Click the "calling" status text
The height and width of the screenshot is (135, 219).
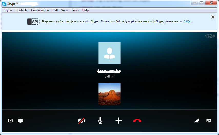click(x=109, y=76)
